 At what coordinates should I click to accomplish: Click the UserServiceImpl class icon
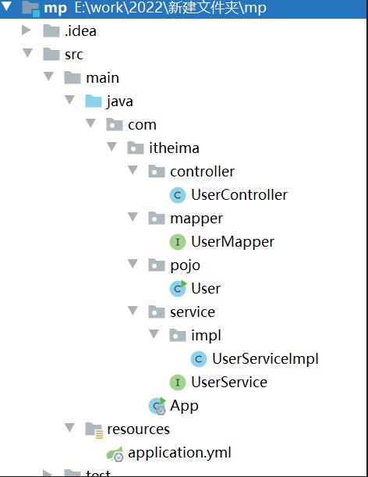click(199, 359)
